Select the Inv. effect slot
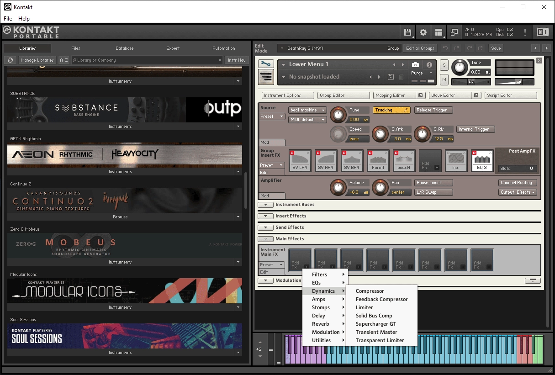This screenshot has width=555, height=375. (456, 160)
